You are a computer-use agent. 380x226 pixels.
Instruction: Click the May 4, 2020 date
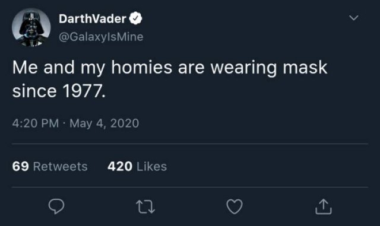104,123
